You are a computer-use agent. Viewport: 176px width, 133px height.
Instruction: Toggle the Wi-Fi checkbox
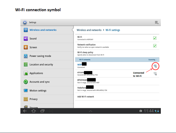pos(155,38)
